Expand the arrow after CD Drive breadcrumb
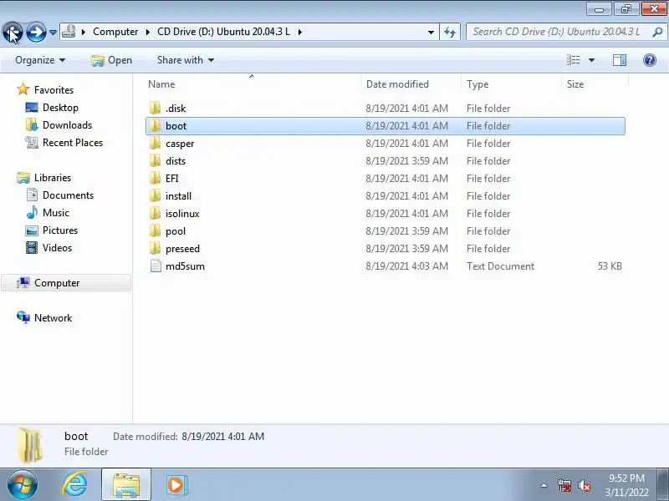 (300, 32)
